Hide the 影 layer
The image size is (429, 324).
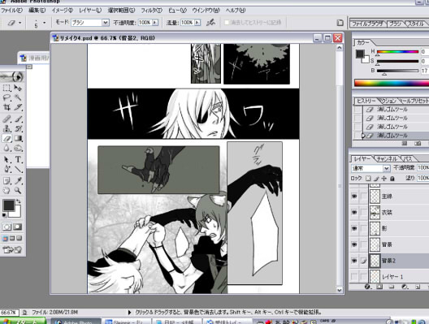click(x=354, y=228)
